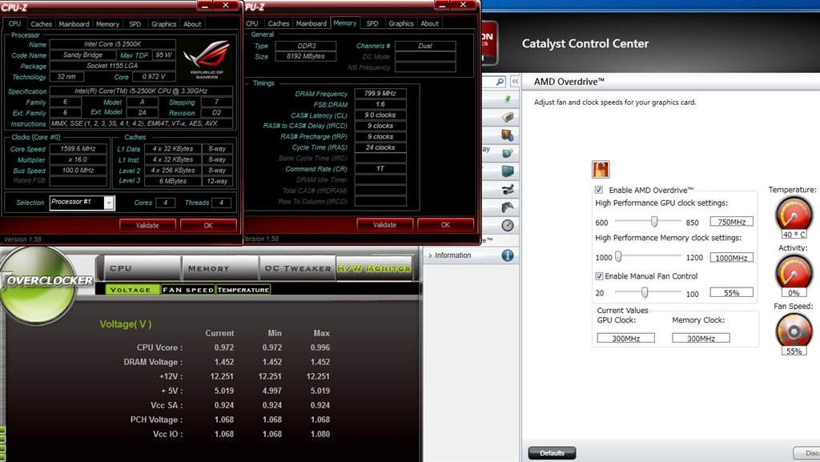This screenshot has height=462, width=820.
Task: Select Mainboard tab in right CPU-Z window
Action: click(x=312, y=23)
